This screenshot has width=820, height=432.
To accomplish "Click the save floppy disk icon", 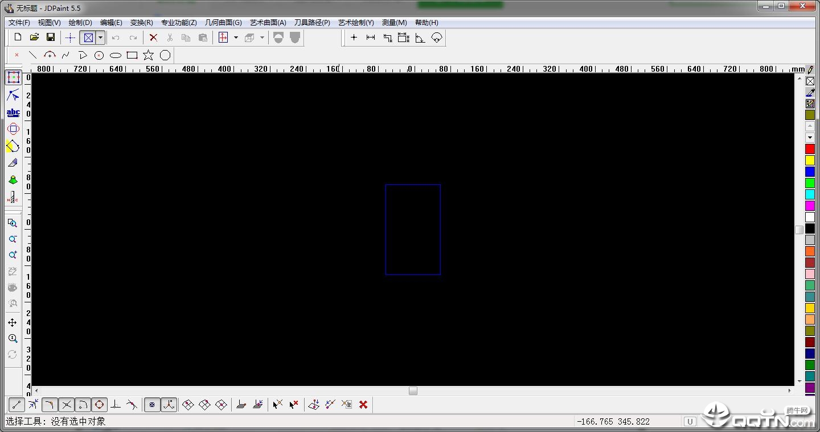I will (x=51, y=38).
